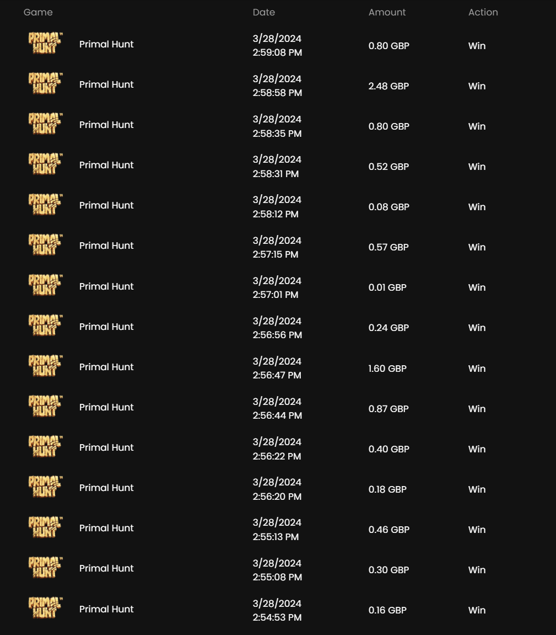Click Primal Hunt icon in 2:54:53 PM row

pos(45,610)
